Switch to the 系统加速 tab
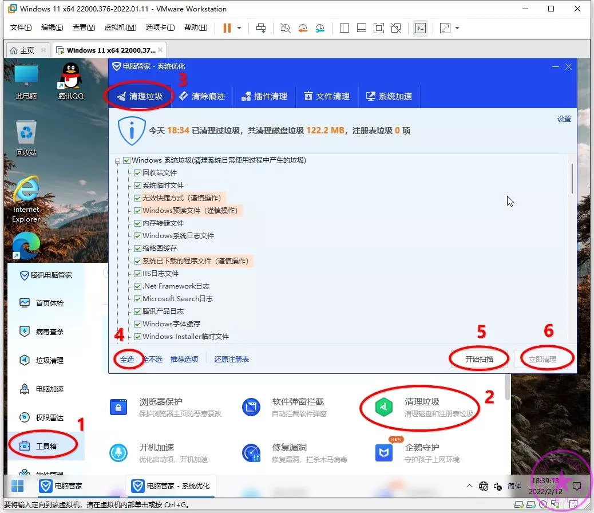The height and width of the screenshot is (513, 594). click(x=390, y=96)
